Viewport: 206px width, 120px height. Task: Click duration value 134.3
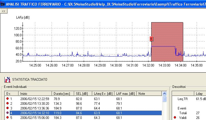coord(58,103)
